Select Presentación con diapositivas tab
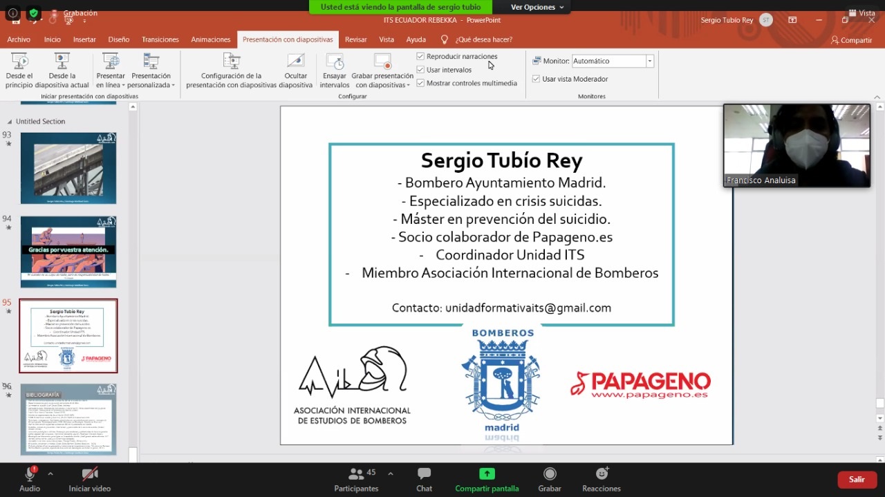This screenshot has height=497, width=885. (288, 39)
